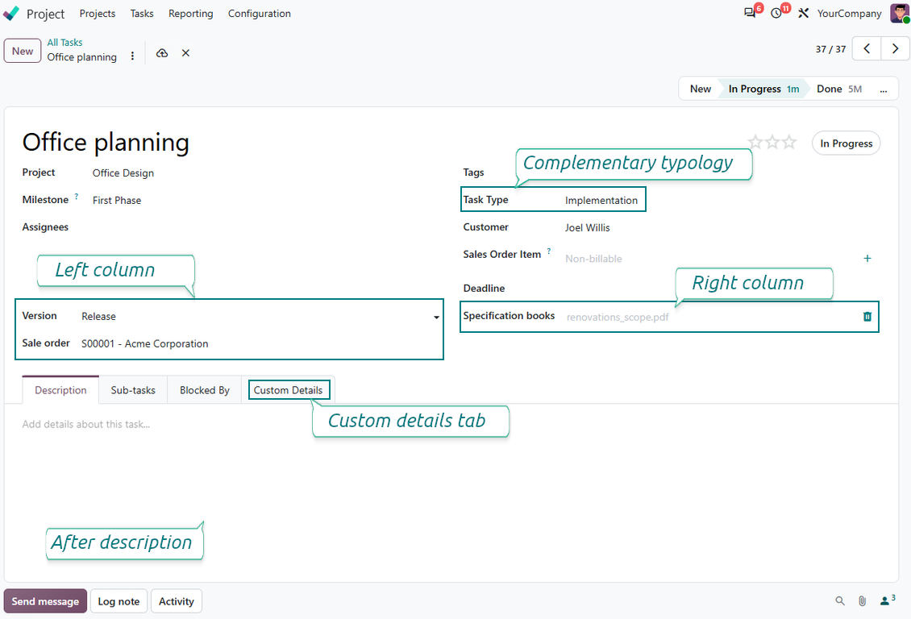Expand the Version dropdown arrow
911x619 pixels.
coord(436,317)
